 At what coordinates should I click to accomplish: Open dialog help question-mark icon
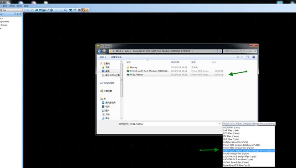254,57
